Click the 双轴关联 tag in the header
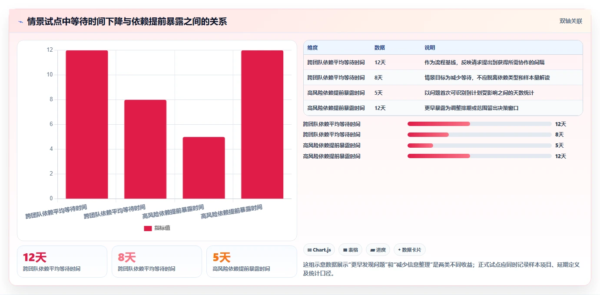 point(570,21)
